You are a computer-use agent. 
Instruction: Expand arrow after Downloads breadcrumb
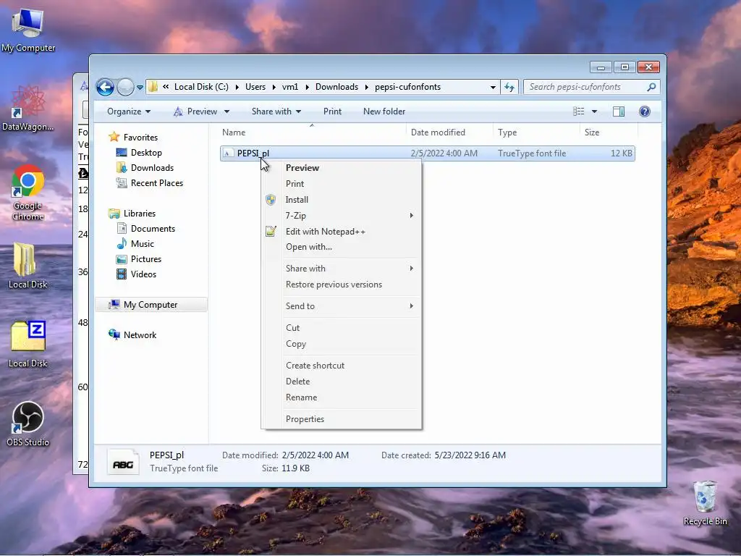367,87
